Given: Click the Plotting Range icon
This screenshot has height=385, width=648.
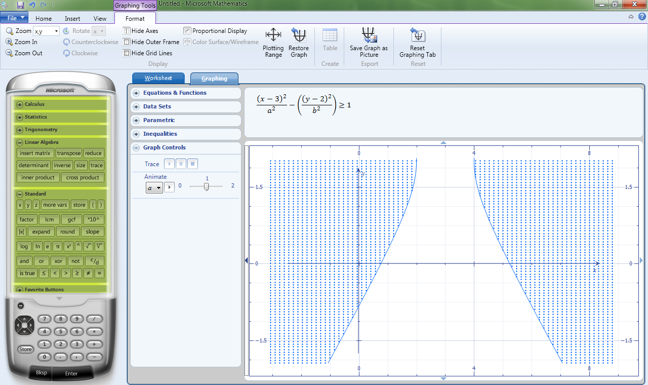Looking at the screenshot, I should pyautogui.click(x=273, y=35).
